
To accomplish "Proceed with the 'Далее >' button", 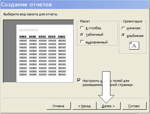I will [x=108, y=106].
